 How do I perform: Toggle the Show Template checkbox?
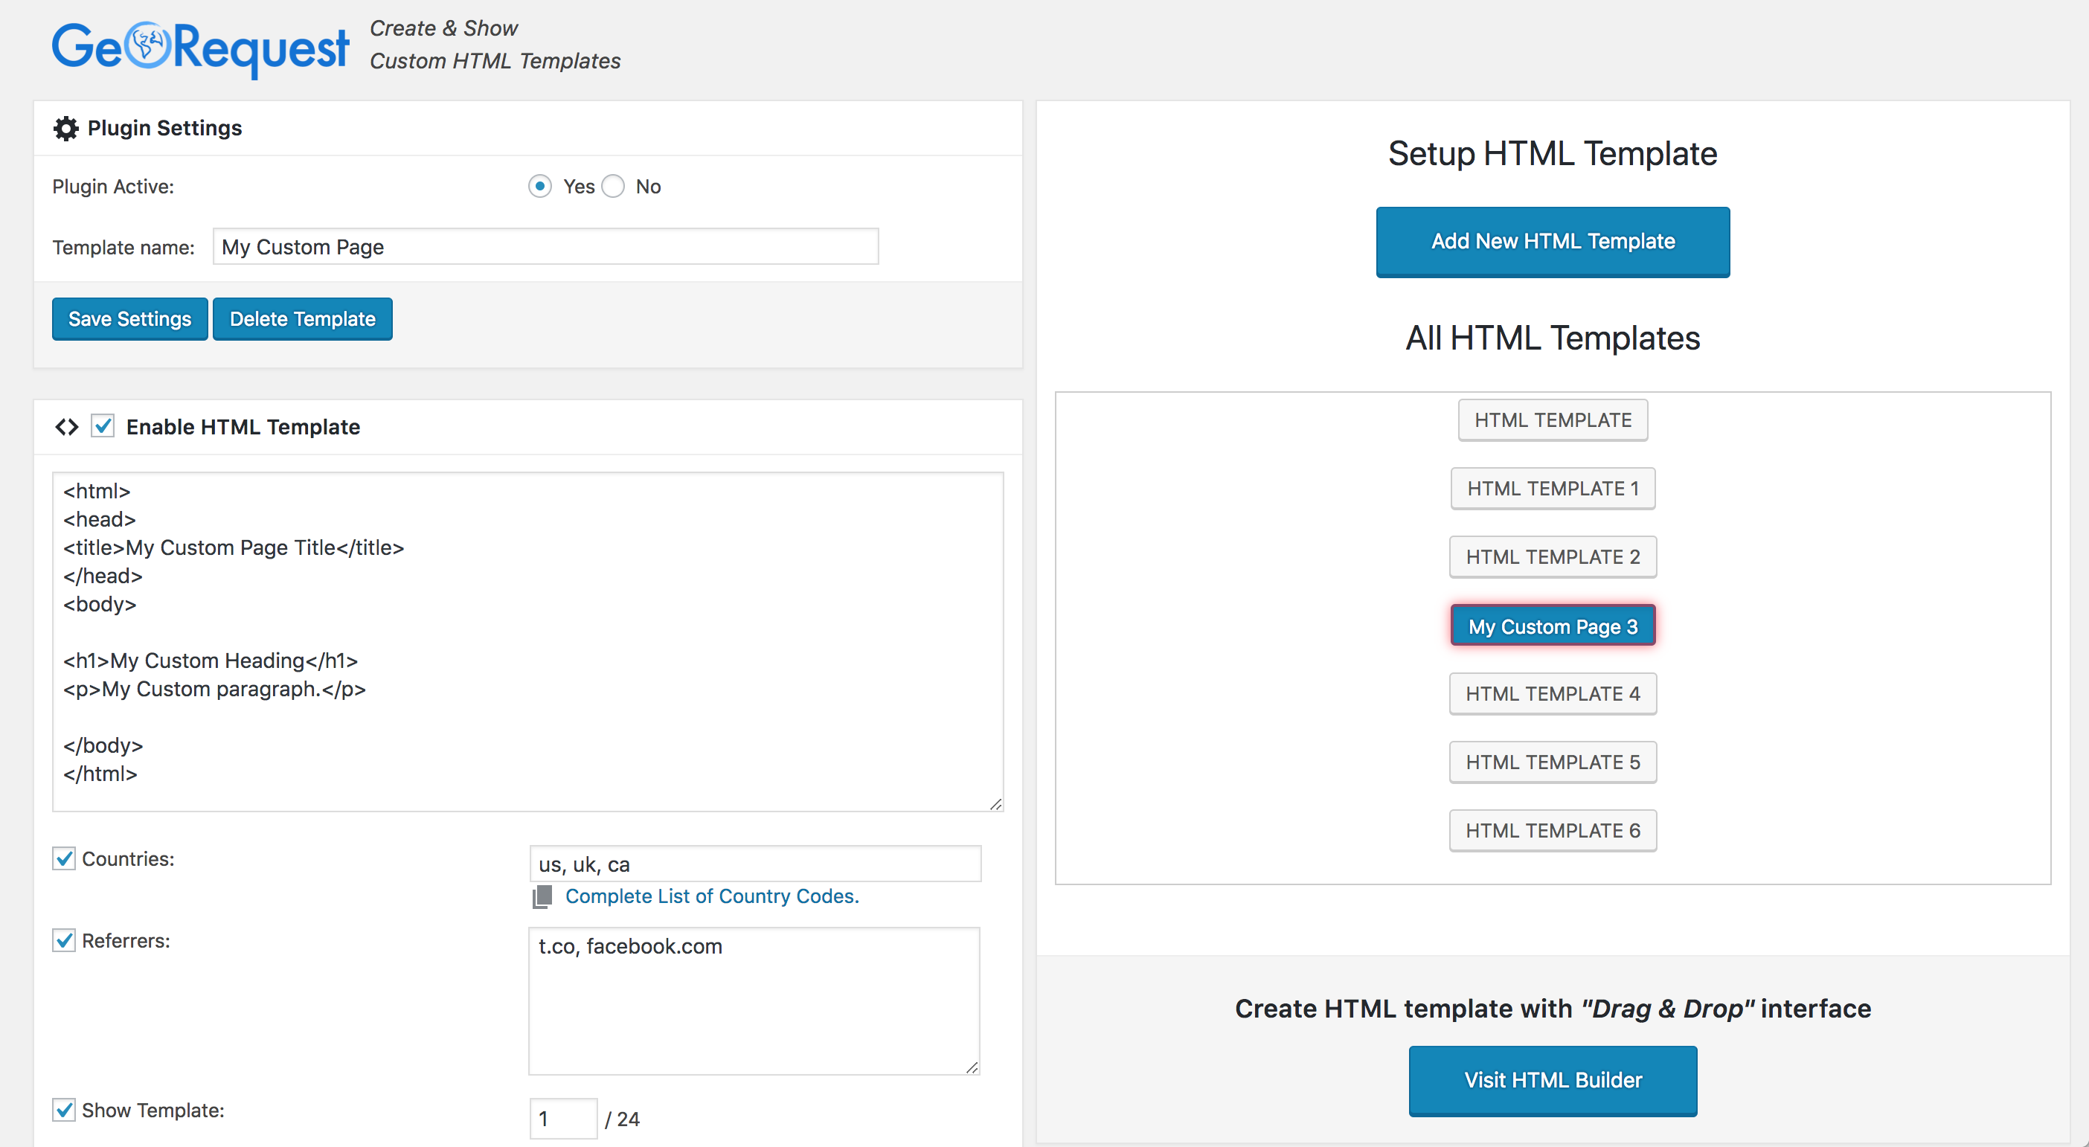click(x=64, y=1110)
